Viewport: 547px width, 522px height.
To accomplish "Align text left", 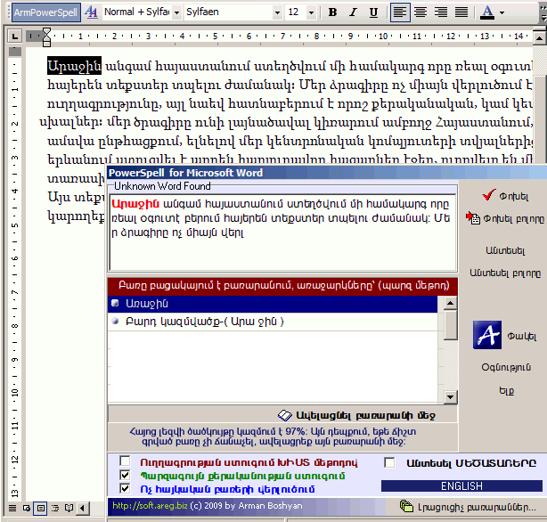I will [x=400, y=12].
